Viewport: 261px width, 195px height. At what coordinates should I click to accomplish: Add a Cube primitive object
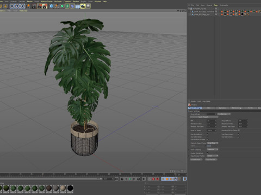tap(52, 6)
